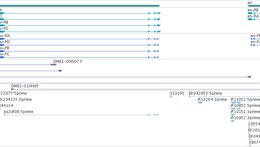Click the start arrowhead of bs29f08.5prime alignment
Screen dimensions: 260x147
click(x=5, y=115)
